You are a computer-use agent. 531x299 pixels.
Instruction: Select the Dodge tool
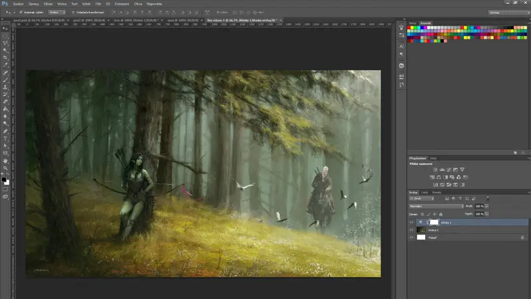click(x=5, y=124)
